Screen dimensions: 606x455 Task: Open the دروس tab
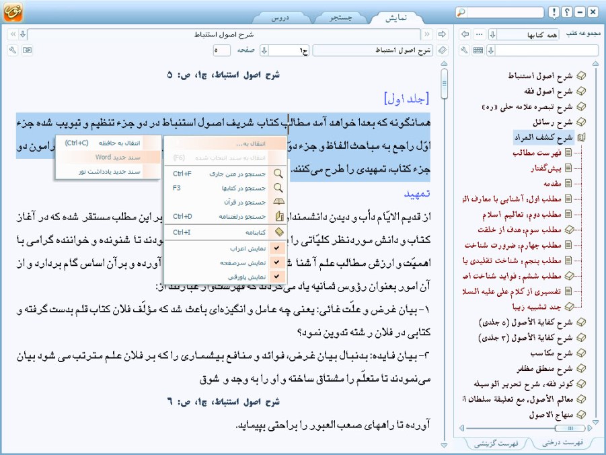[x=280, y=17]
